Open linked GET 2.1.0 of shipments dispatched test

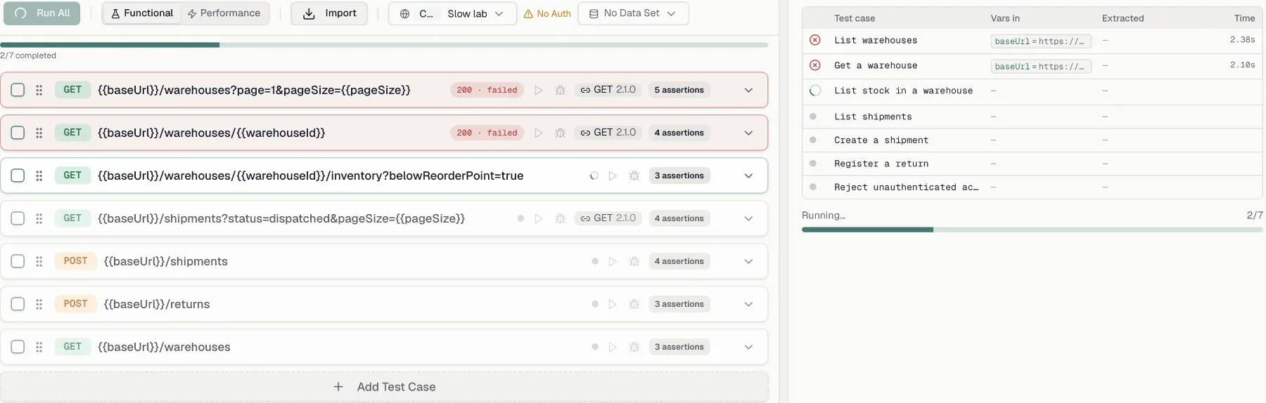[608, 218]
